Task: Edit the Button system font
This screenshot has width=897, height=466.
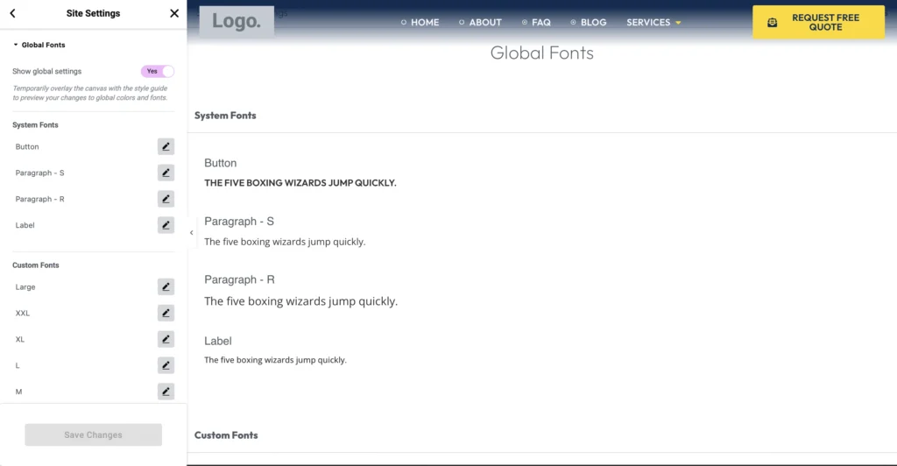Action: tap(166, 146)
